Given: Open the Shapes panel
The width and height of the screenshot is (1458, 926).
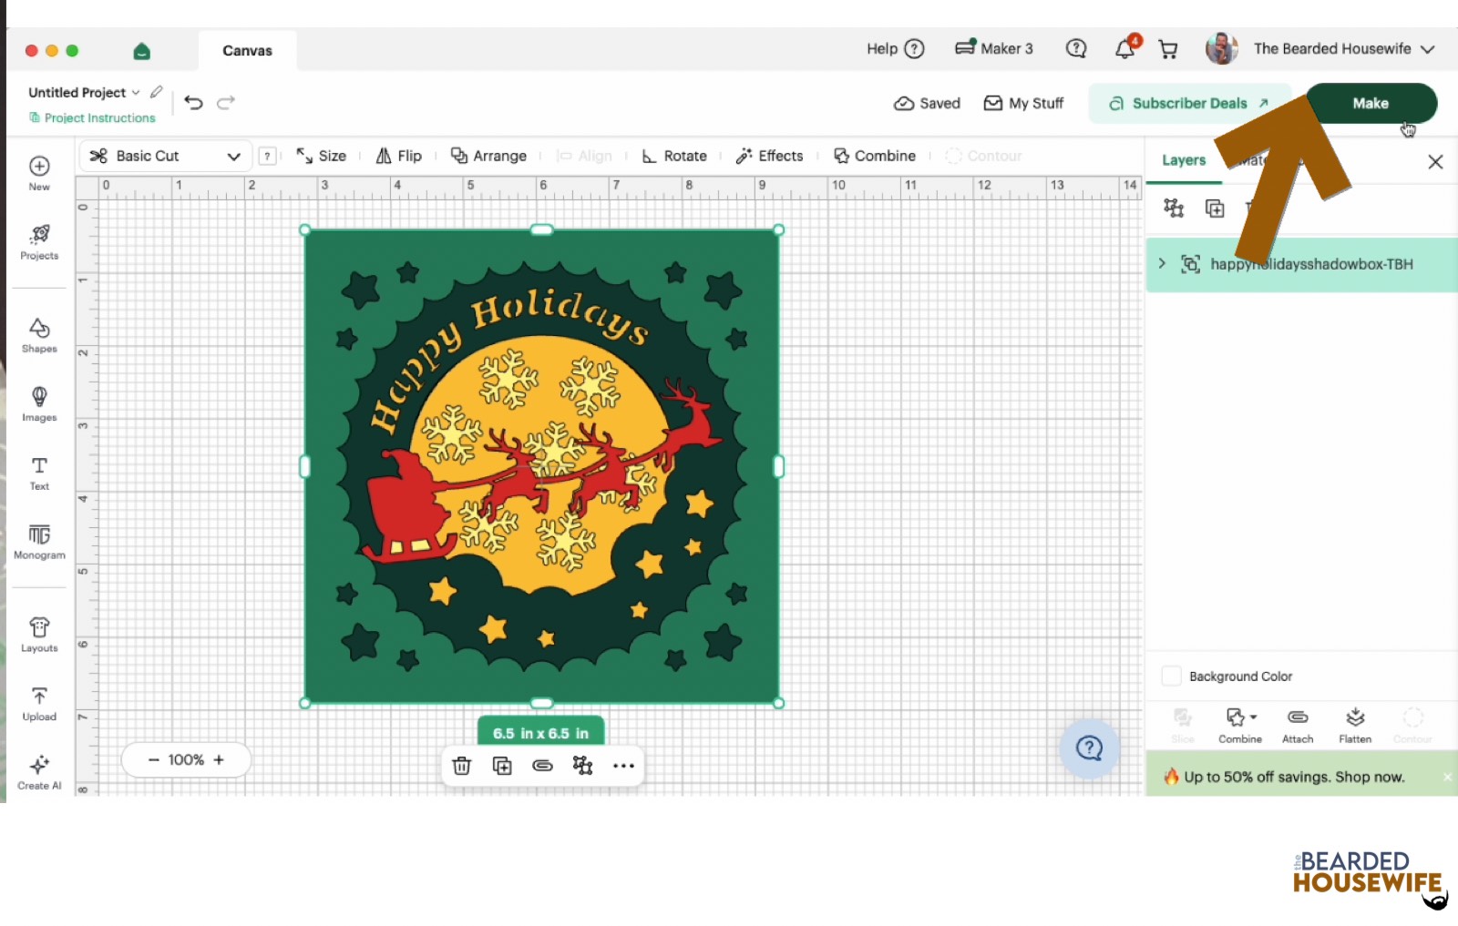Looking at the screenshot, I should 39,335.
